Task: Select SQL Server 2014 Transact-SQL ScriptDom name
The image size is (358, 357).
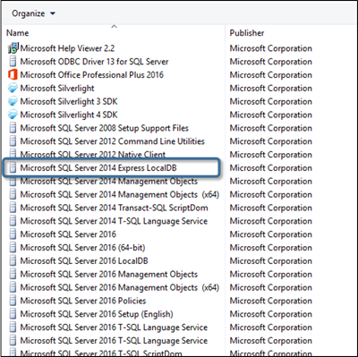Action: (114, 208)
